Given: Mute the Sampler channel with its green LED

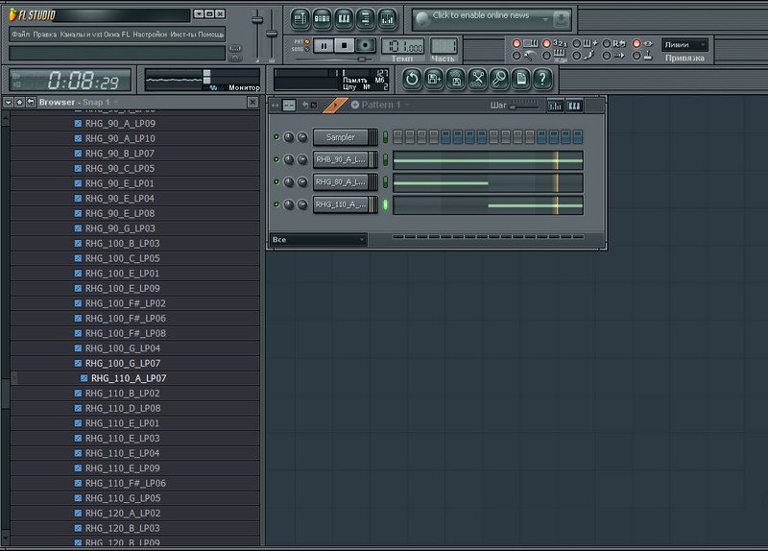Looking at the screenshot, I should pos(276,137).
